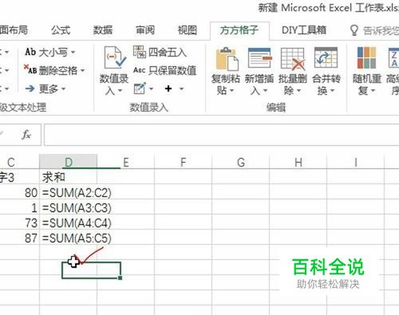The width and height of the screenshot is (399, 315).
Task: Select column G header
Action: click(x=241, y=162)
